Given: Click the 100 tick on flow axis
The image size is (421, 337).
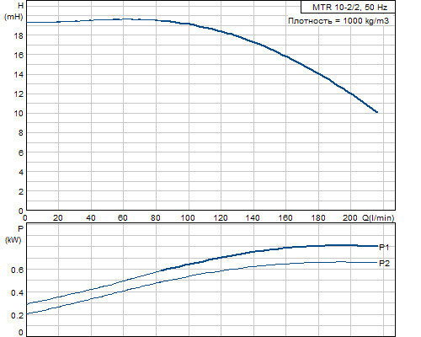Looking at the screenshot, I should click(188, 217).
